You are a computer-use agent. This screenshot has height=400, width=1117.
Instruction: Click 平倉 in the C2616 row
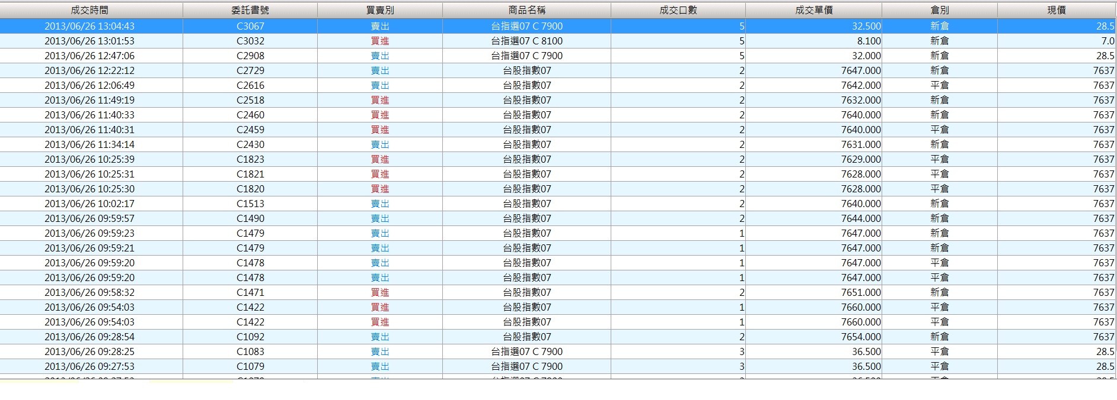[940, 85]
